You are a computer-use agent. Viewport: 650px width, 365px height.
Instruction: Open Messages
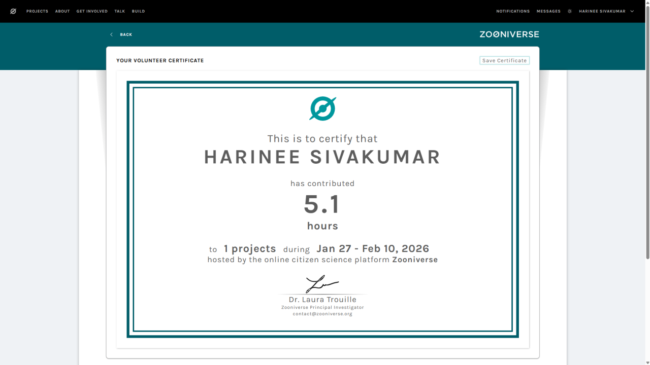pyautogui.click(x=548, y=11)
